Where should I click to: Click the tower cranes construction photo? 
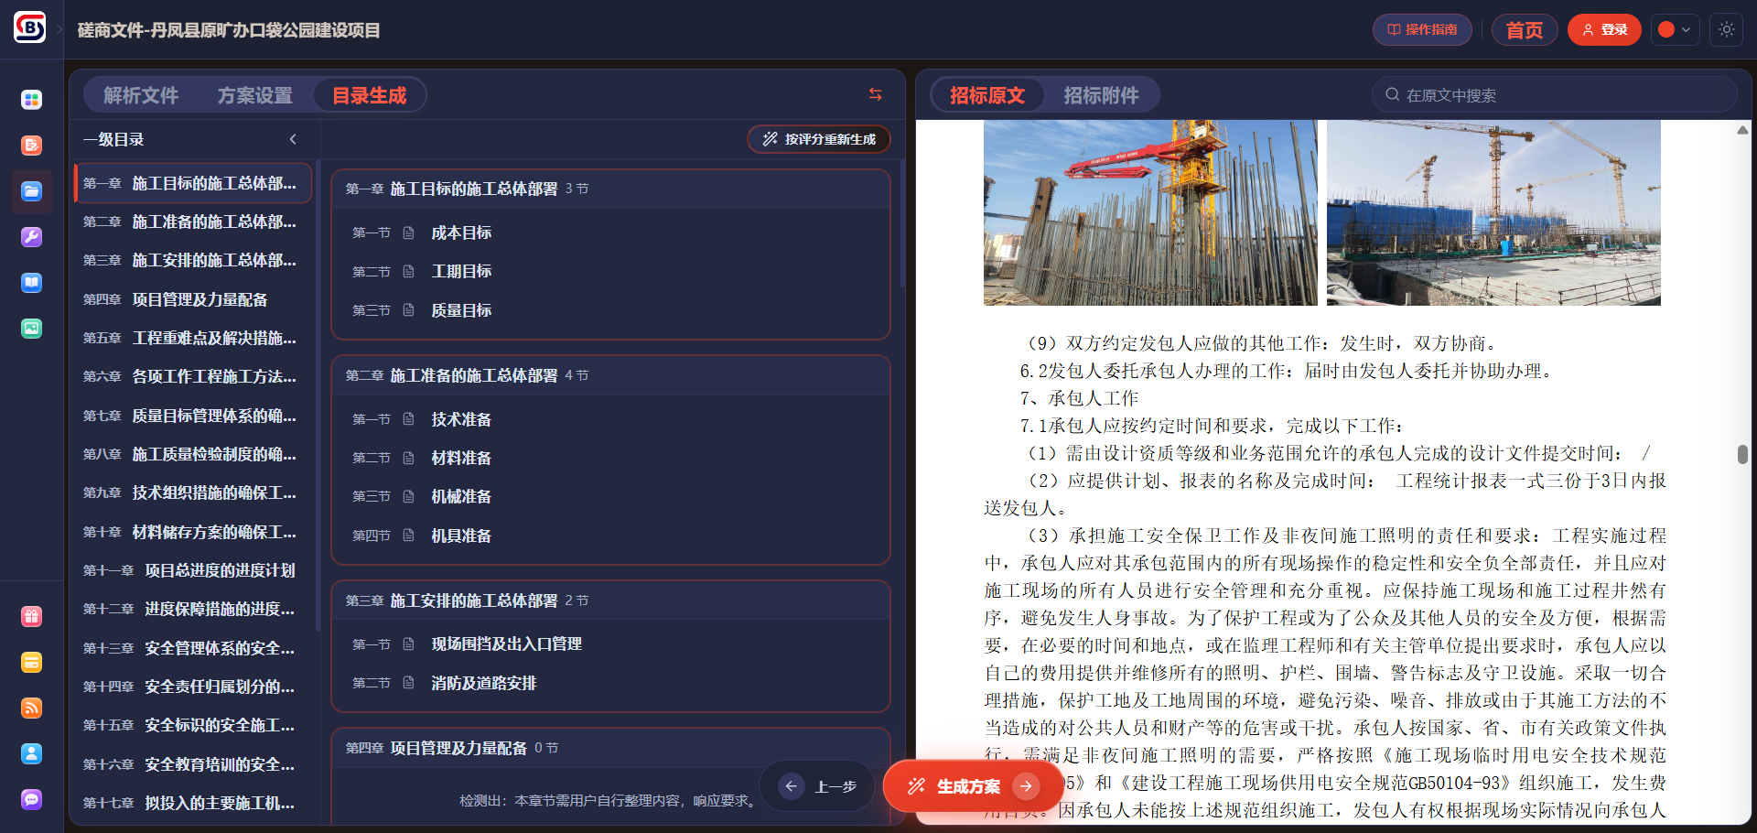point(1493,212)
